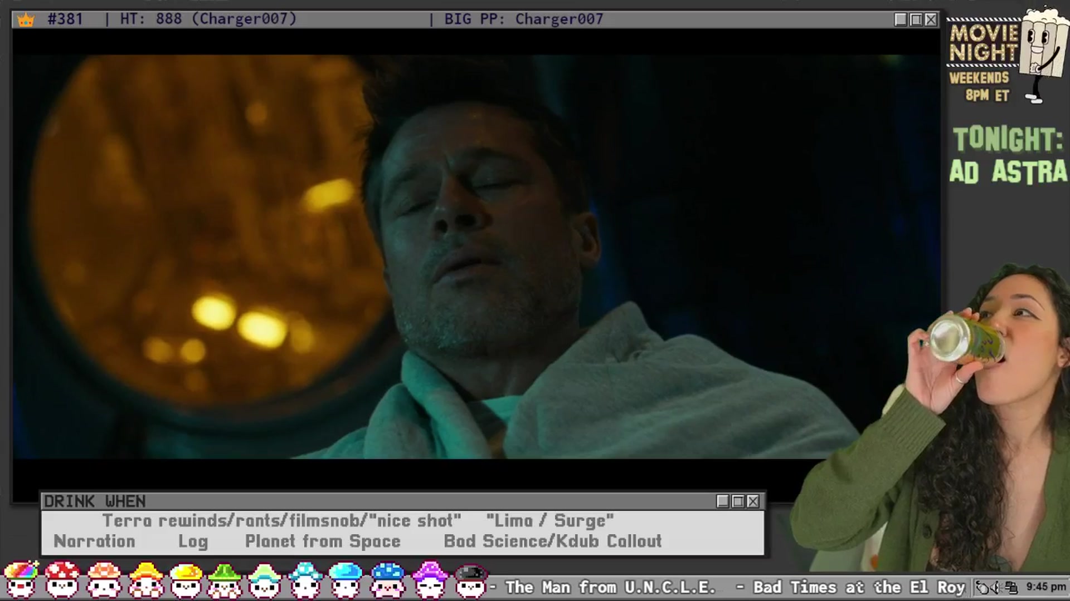1070x601 pixels.
Task: Click the orange crown icon in title bar
Action: [x=26, y=20]
